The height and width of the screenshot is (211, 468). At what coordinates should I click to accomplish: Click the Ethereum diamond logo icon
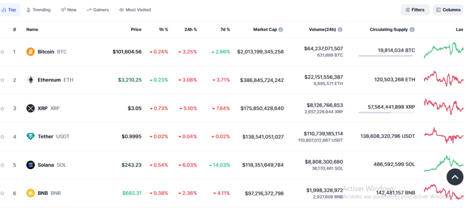tap(31, 80)
